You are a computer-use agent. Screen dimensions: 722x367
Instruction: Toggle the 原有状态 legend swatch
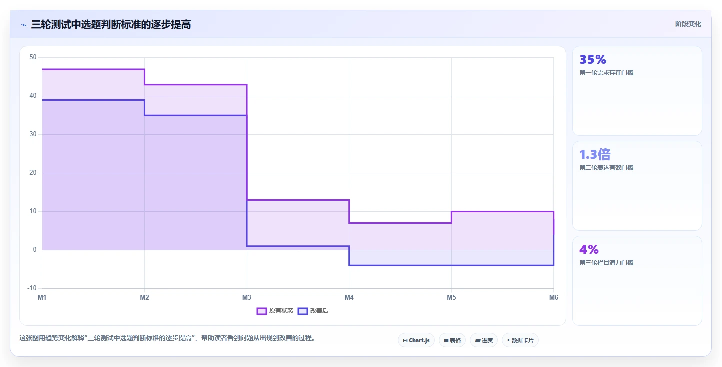click(x=262, y=311)
